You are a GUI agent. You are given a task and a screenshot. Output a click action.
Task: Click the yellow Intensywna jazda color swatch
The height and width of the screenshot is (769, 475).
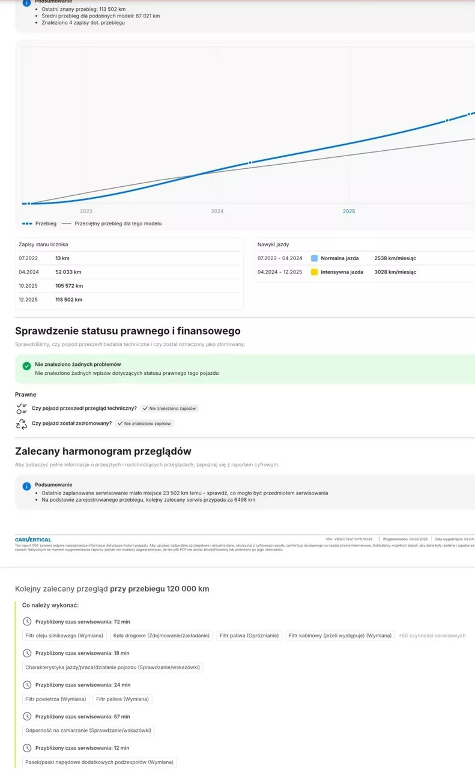(314, 272)
